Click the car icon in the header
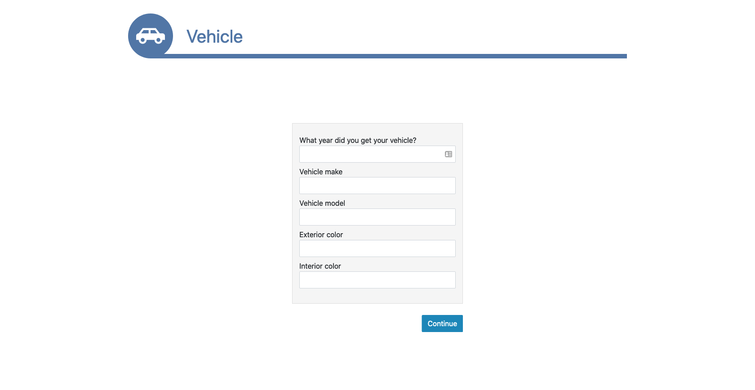 point(151,36)
